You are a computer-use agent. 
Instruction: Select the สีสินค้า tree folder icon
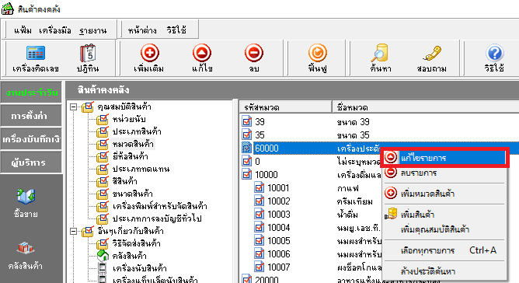(103, 181)
